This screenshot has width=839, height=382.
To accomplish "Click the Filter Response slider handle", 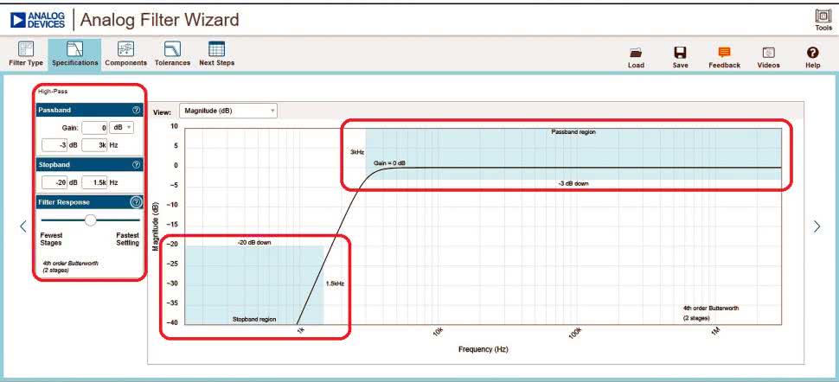I will pyautogui.click(x=90, y=220).
